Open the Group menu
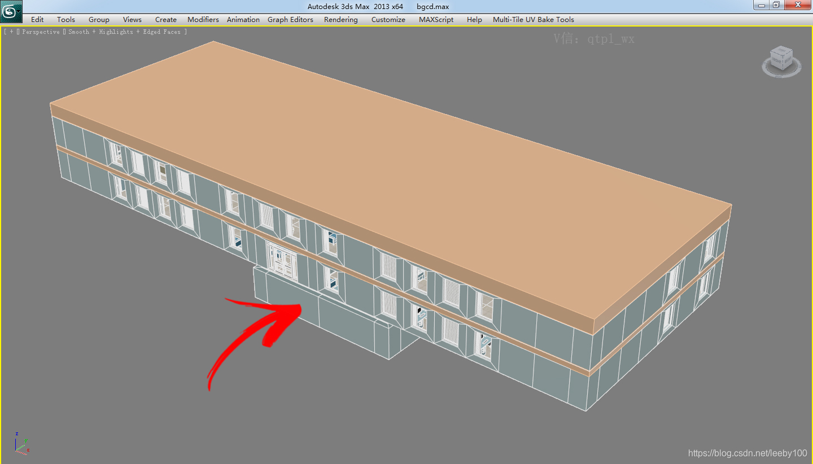 click(x=99, y=19)
